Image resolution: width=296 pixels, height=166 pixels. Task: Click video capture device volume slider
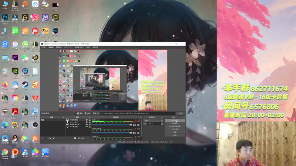pos(112,133)
